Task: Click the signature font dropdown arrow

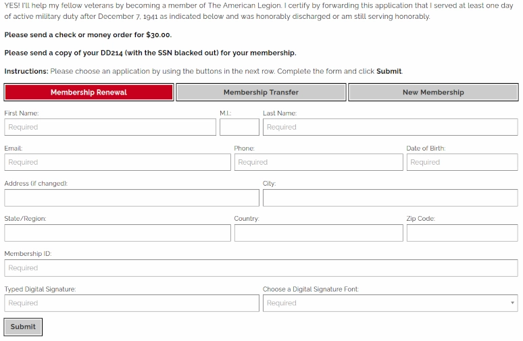Action: click(512, 303)
